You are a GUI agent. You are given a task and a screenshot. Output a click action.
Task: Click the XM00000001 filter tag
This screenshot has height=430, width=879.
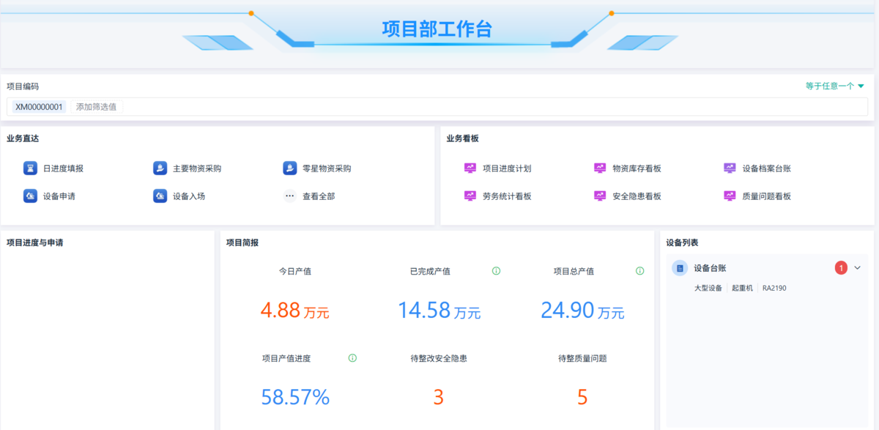tap(40, 107)
